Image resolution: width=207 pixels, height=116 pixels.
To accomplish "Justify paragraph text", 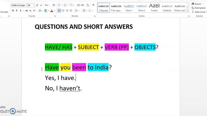I will pyautogui.click(x=71, y=11).
